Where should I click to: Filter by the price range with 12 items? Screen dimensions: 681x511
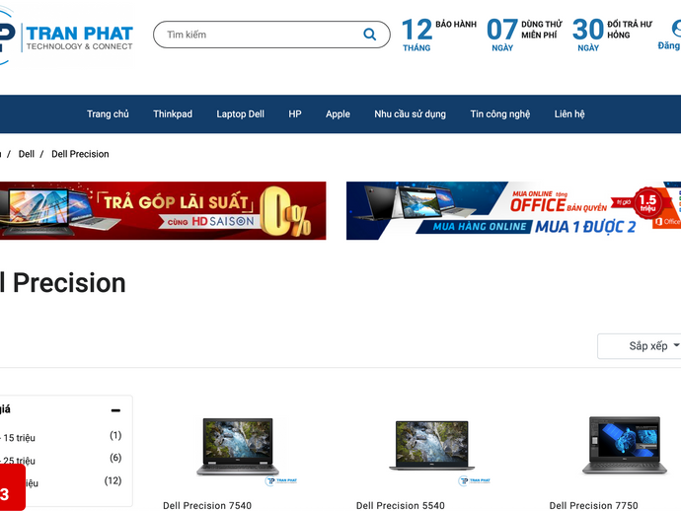coord(31,482)
